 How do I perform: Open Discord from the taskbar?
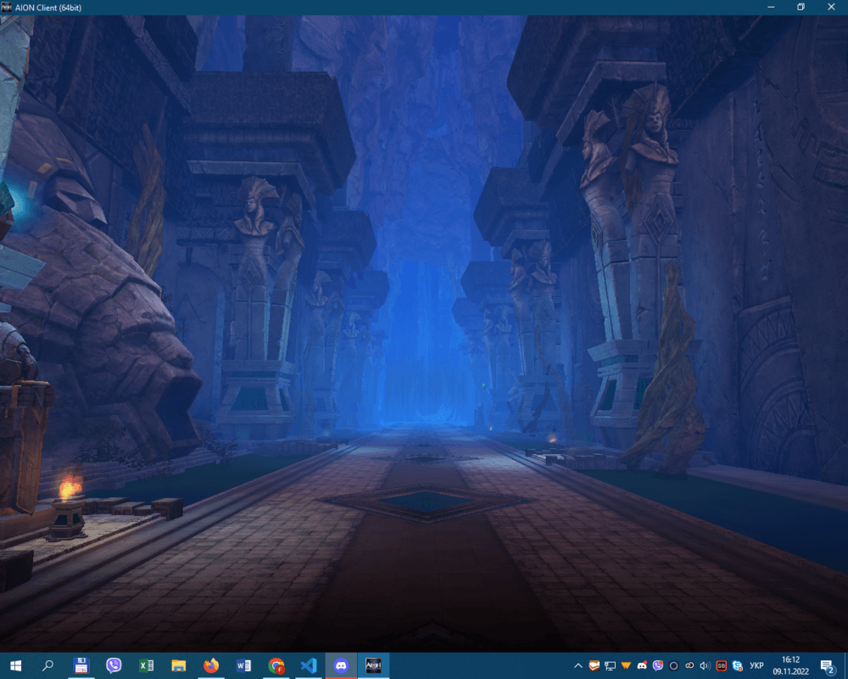(341, 665)
